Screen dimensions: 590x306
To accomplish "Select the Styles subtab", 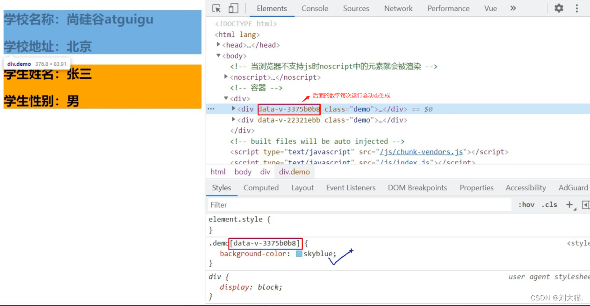I will click(222, 188).
